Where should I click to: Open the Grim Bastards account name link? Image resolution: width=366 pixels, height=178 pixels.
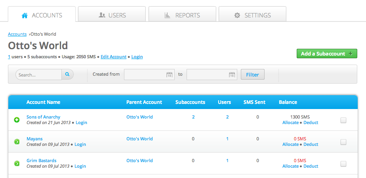pyautogui.click(x=41, y=161)
